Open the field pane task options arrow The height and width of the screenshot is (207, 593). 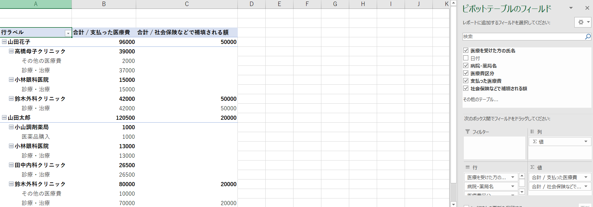[x=571, y=8]
